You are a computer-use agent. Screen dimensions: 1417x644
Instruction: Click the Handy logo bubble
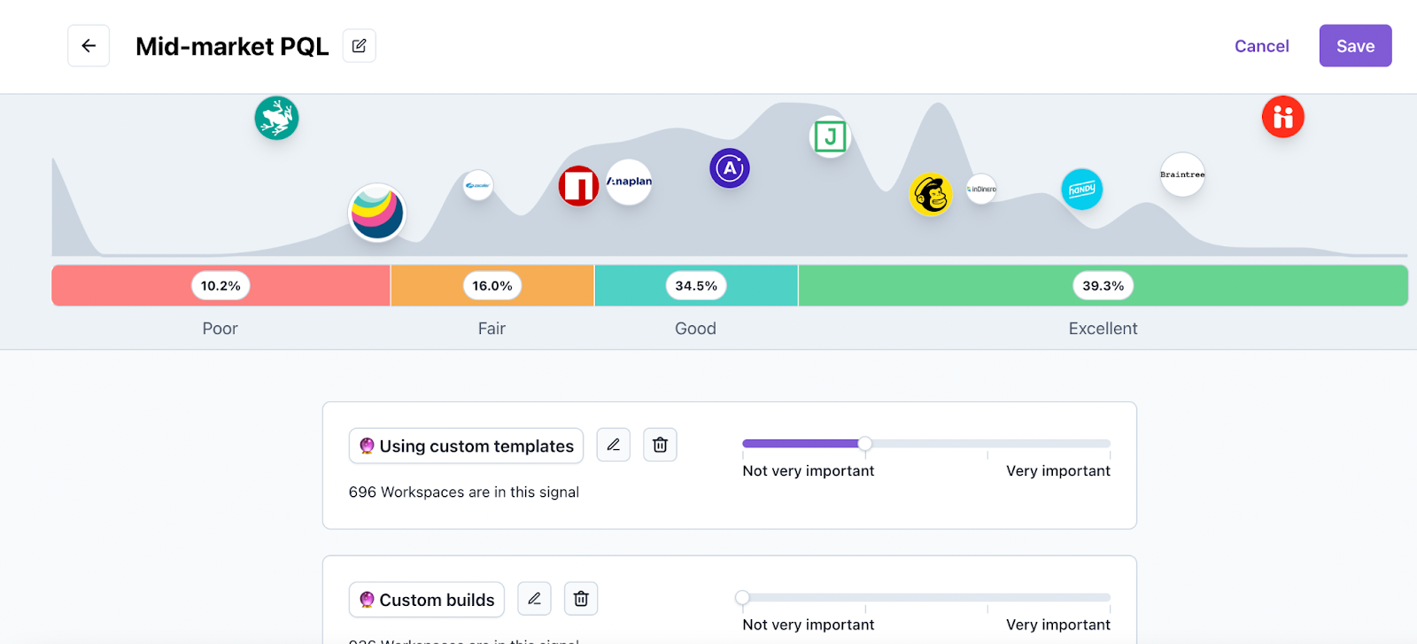pos(1081,190)
